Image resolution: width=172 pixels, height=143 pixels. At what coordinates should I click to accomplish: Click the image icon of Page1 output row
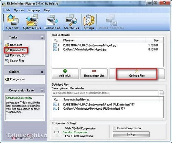pos(55,104)
